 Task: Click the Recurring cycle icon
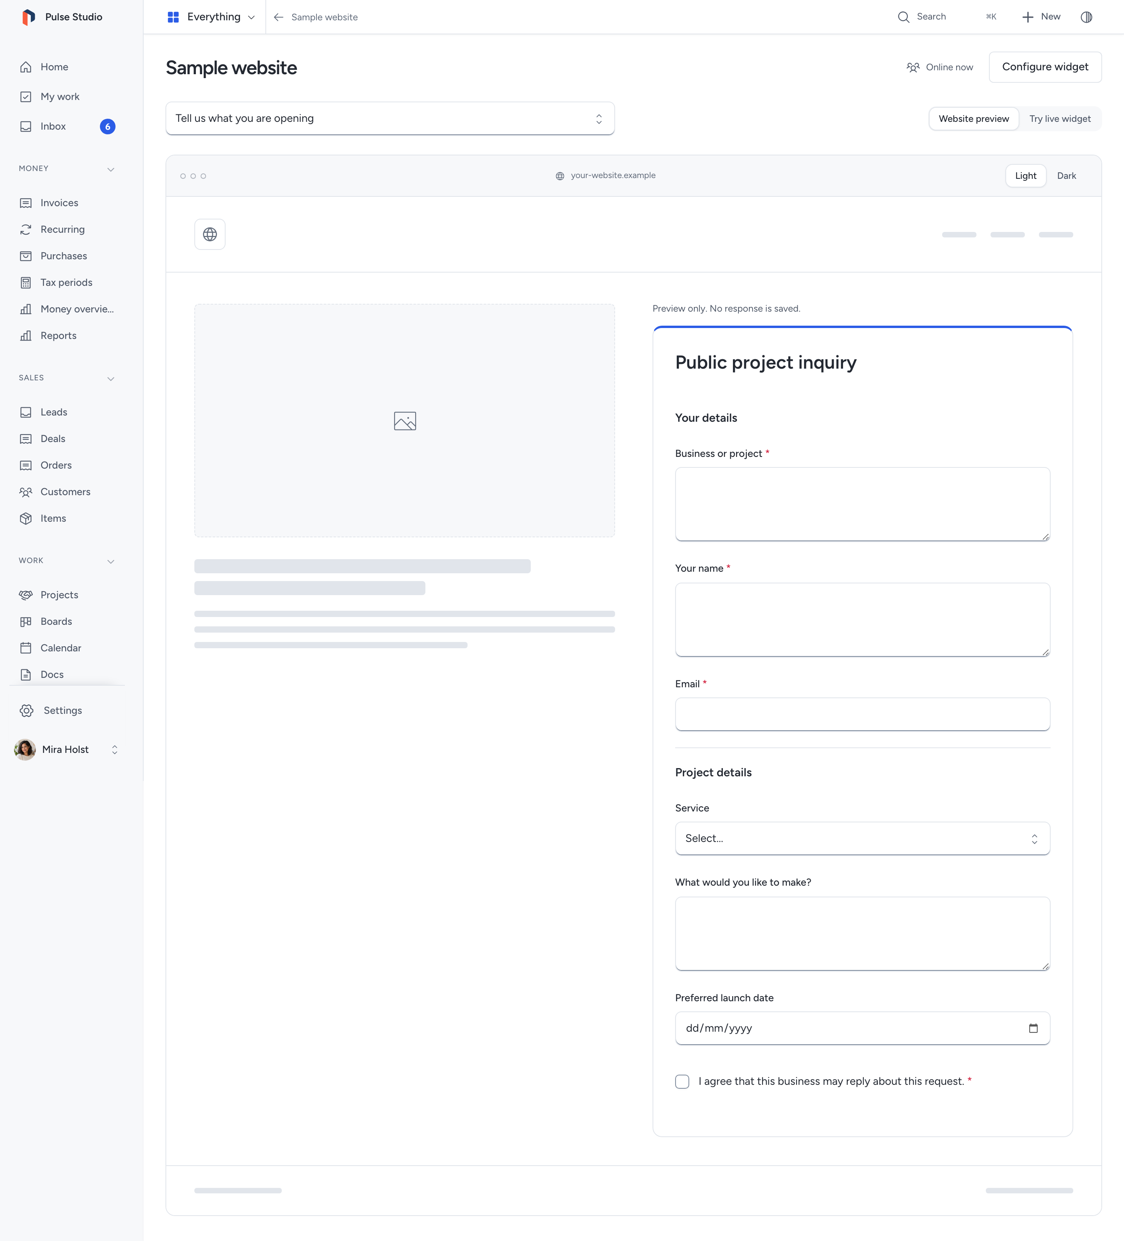26,230
